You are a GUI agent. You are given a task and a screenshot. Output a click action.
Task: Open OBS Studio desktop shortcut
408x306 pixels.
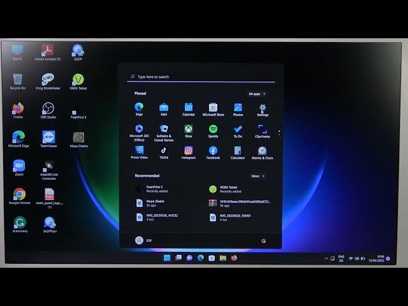(48, 110)
